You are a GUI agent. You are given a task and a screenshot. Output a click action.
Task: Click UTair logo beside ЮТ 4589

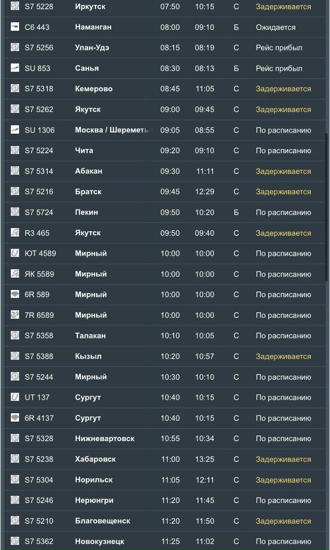click(15, 253)
